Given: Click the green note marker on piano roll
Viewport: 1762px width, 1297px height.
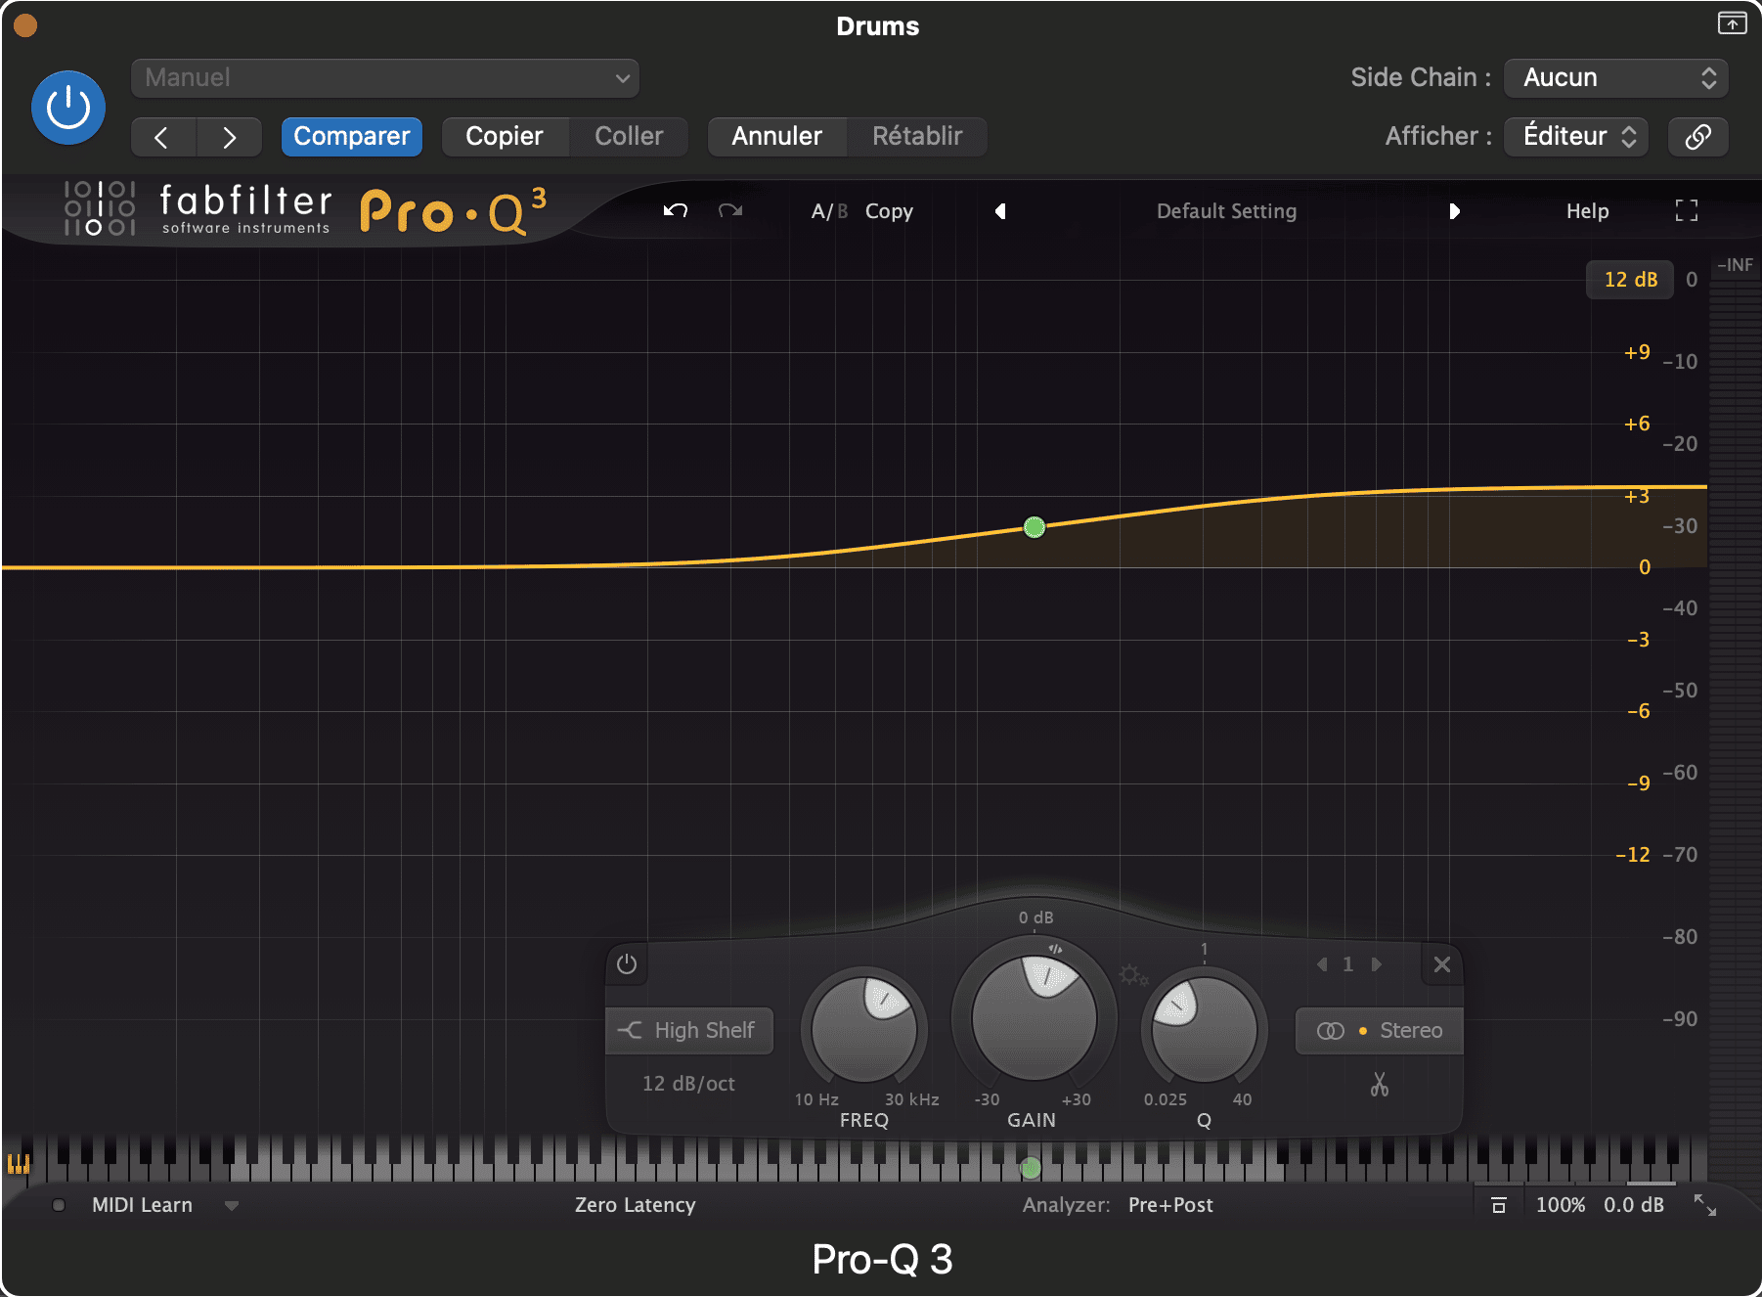Looking at the screenshot, I should [x=1030, y=1168].
